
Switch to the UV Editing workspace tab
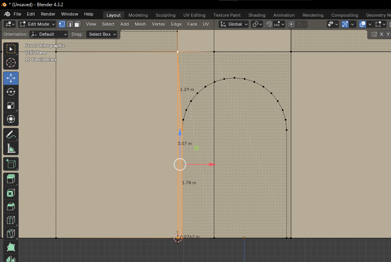tap(194, 15)
